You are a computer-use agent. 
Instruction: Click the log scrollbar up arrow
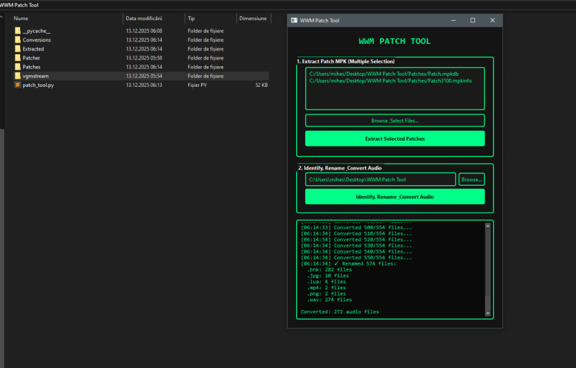(x=488, y=226)
